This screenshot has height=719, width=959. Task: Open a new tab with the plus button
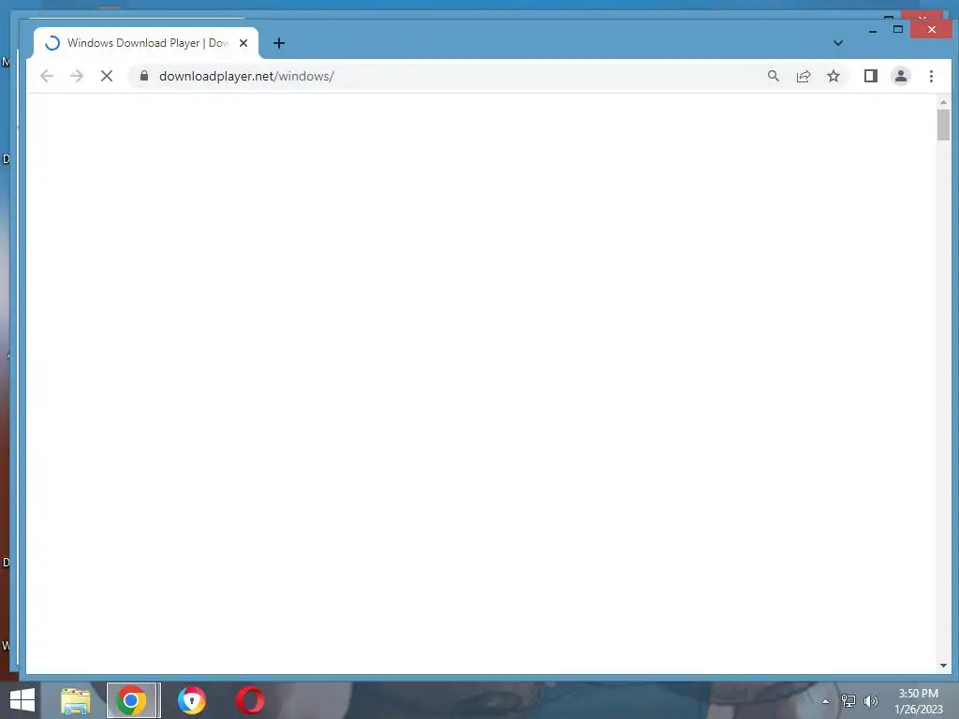coord(279,43)
